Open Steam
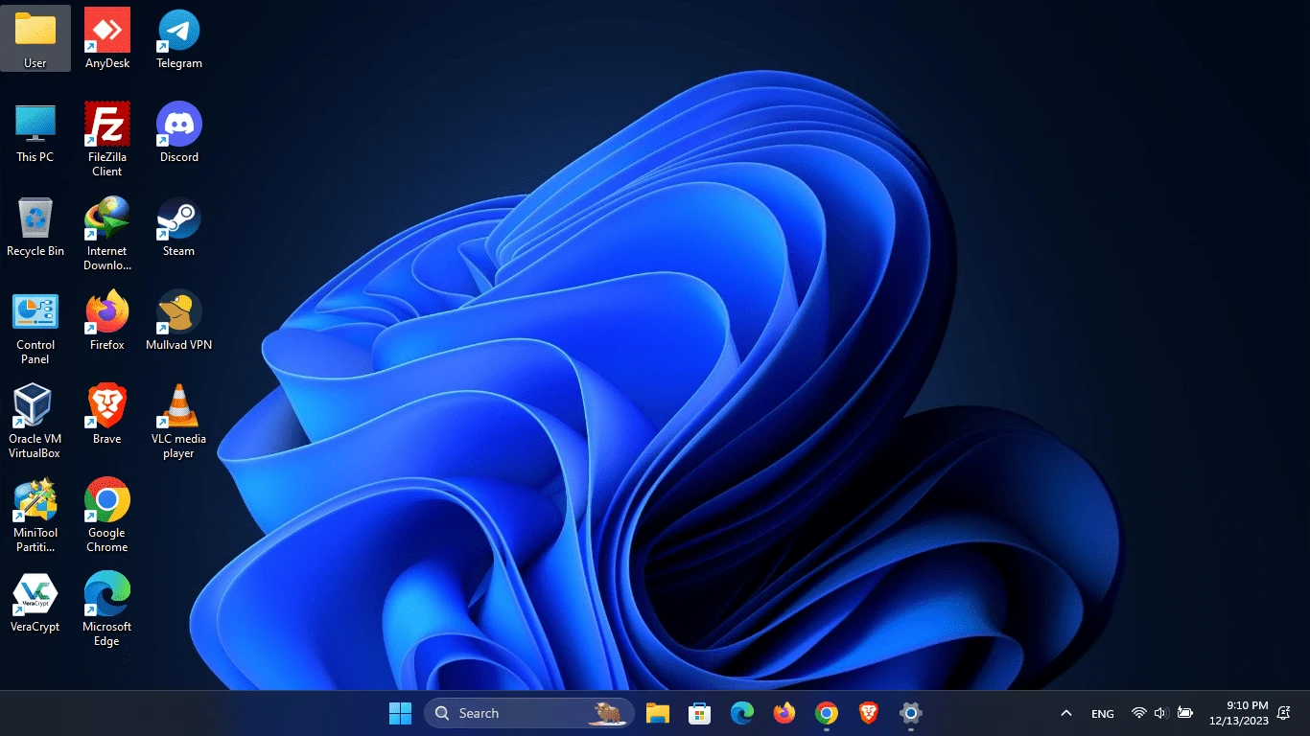 click(178, 218)
